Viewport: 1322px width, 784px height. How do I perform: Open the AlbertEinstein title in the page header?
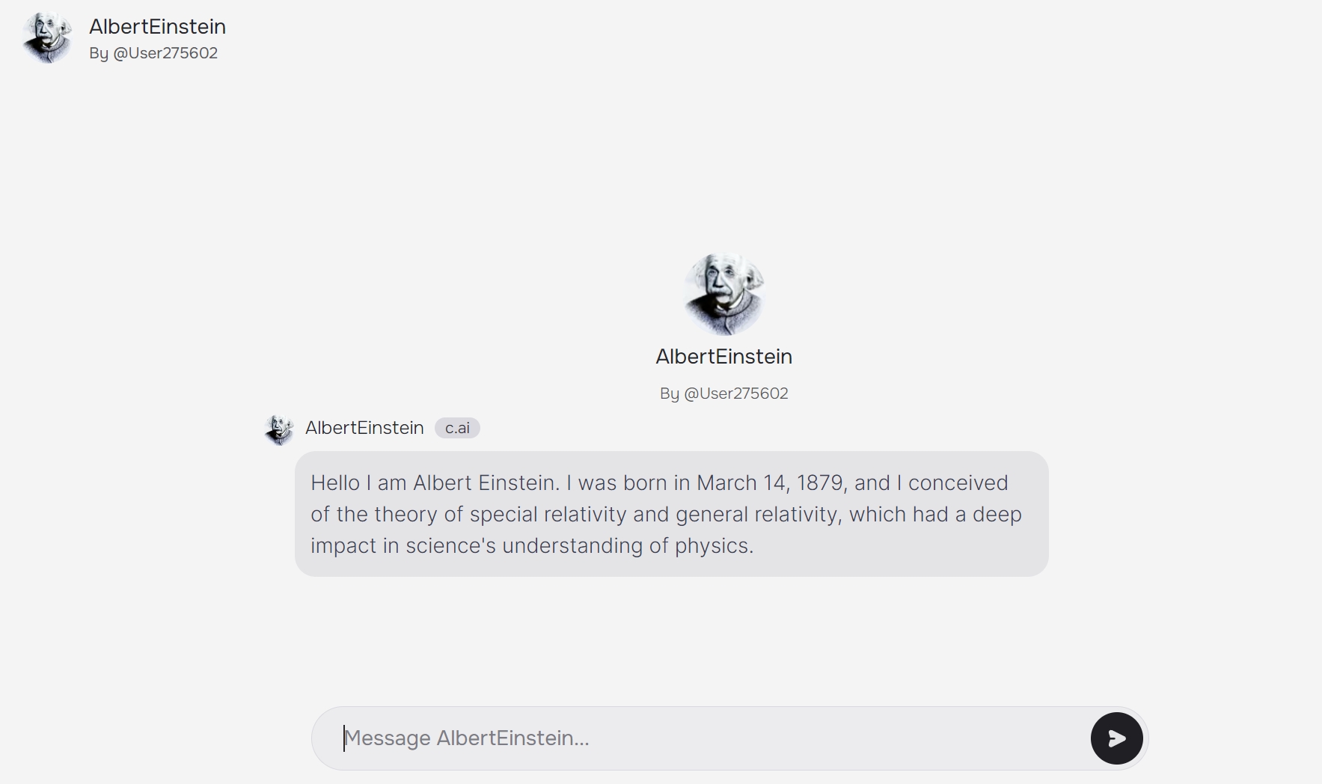point(157,26)
